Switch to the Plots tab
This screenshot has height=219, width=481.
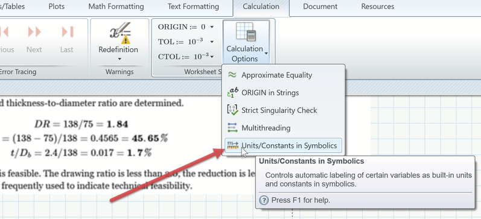pyautogui.click(x=57, y=7)
